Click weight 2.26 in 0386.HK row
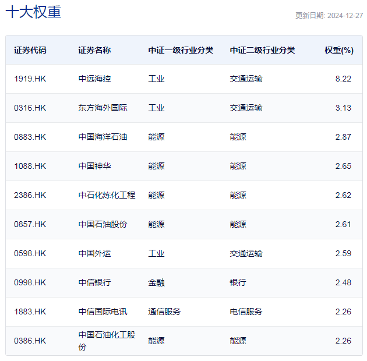 [343, 341]
